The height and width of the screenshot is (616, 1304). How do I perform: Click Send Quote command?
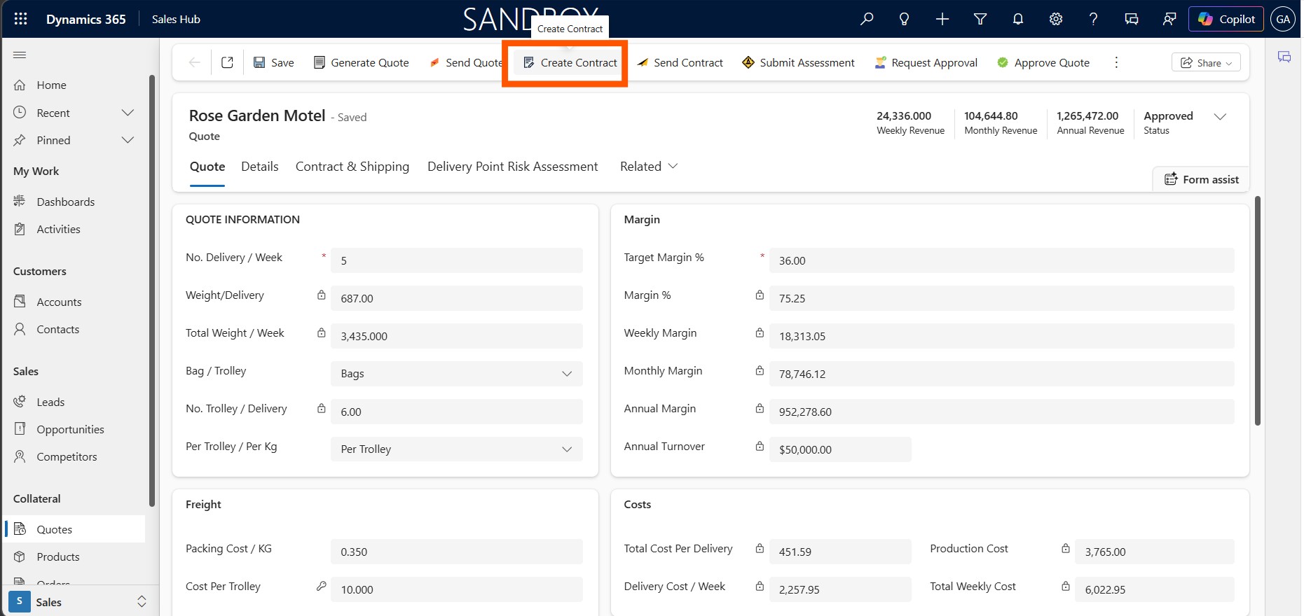pyautogui.click(x=466, y=62)
